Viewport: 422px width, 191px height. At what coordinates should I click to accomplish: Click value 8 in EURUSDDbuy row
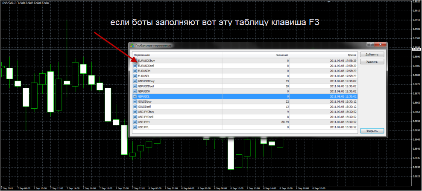click(x=288, y=61)
